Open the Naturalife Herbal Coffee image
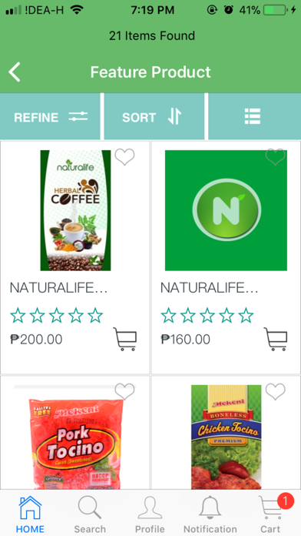The width and height of the screenshot is (301, 536). pyautogui.click(x=75, y=210)
